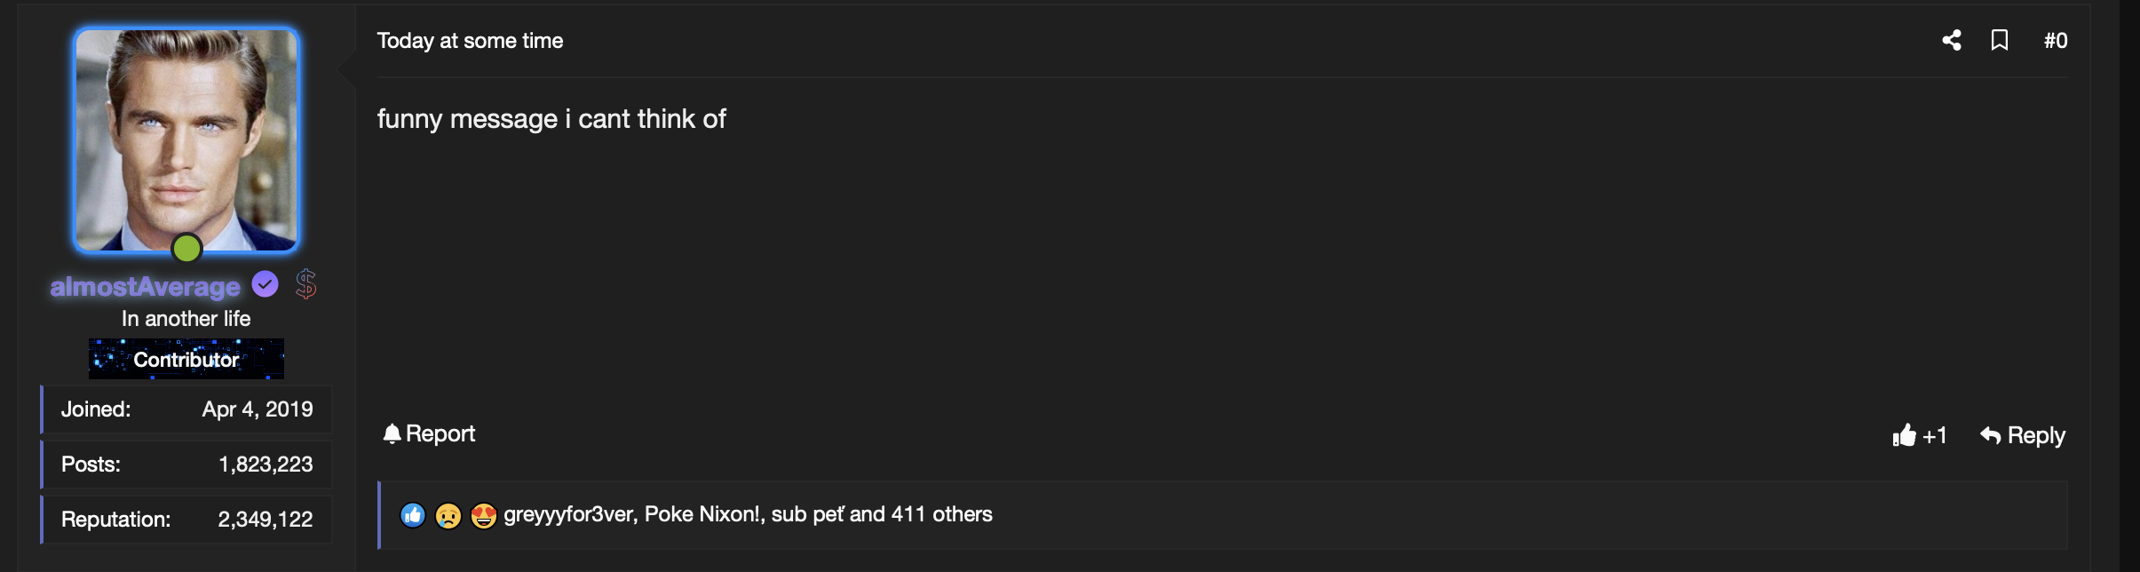Click the heart-eyes reaction icon
2140x572 pixels.
[484, 515]
